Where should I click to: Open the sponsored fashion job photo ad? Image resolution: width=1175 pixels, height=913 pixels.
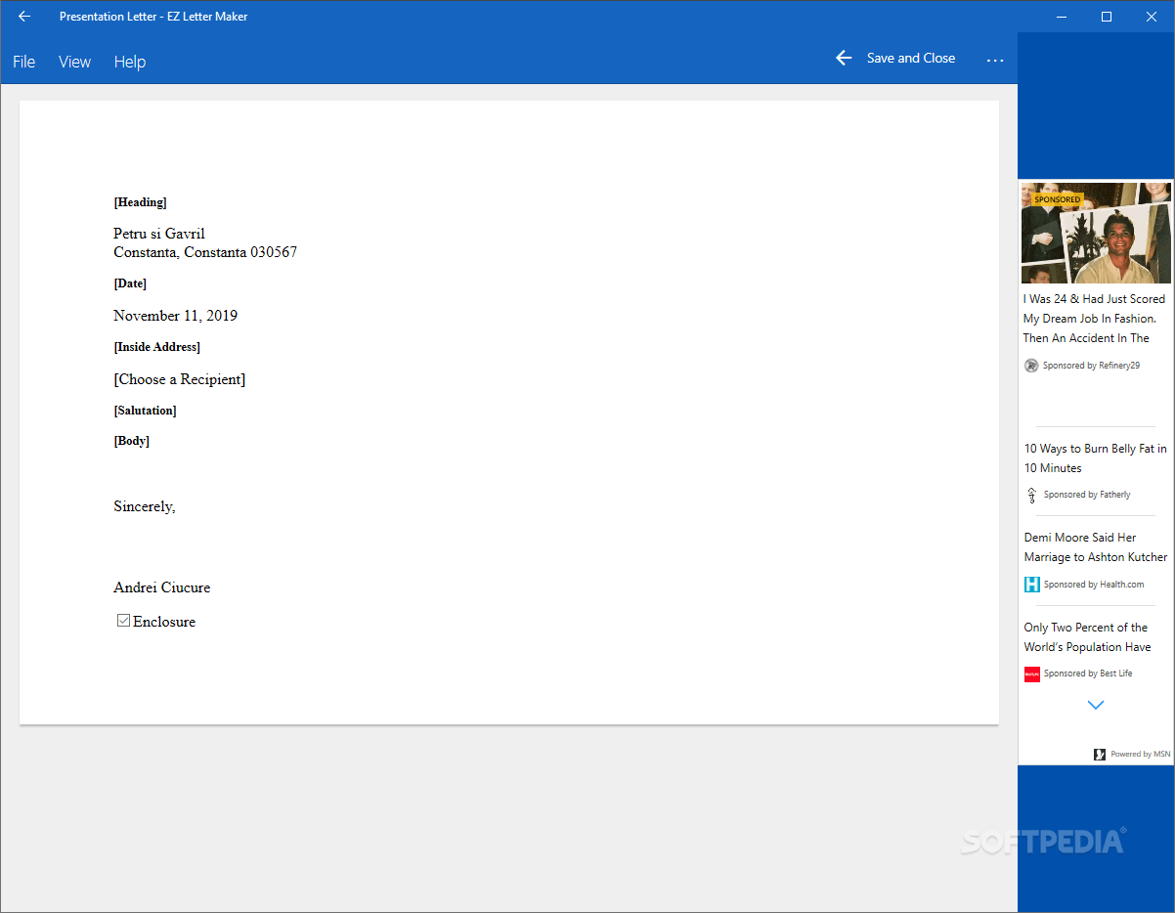click(x=1096, y=233)
